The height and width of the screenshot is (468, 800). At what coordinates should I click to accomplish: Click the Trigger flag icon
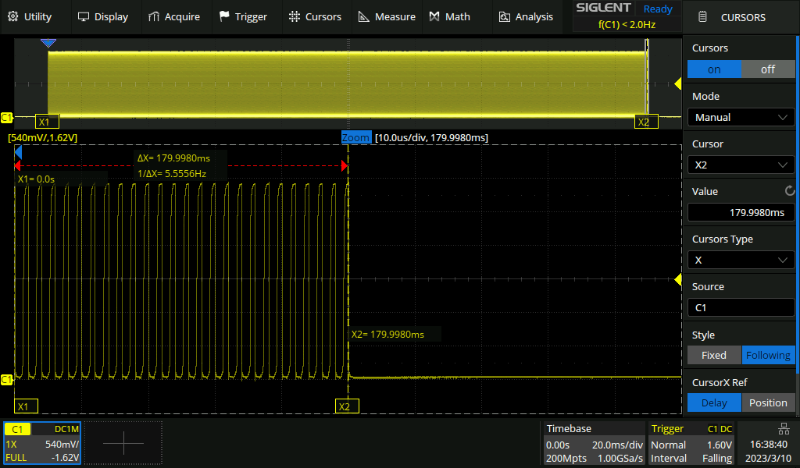point(224,17)
